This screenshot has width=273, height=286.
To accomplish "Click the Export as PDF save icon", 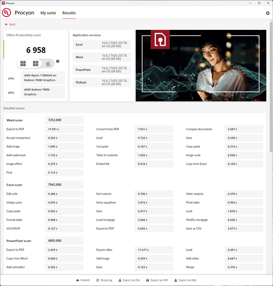I will click(147, 280).
